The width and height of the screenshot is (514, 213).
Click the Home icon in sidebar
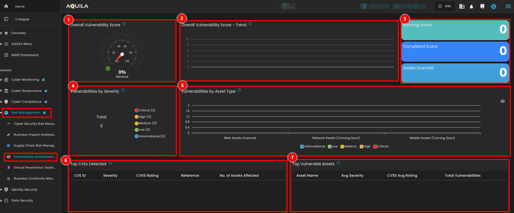pos(6,6)
